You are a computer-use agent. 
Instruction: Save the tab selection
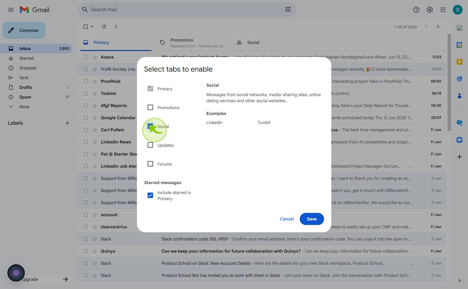click(x=312, y=219)
